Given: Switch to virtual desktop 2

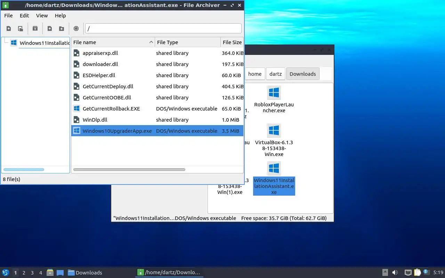Looking at the screenshot, I should [24, 273].
